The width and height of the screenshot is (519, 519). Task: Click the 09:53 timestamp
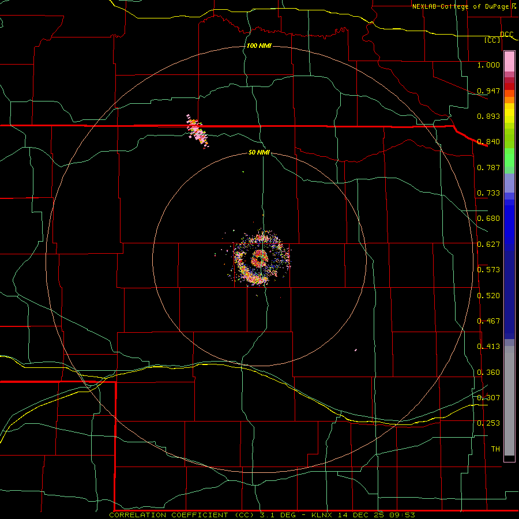[x=402, y=515]
